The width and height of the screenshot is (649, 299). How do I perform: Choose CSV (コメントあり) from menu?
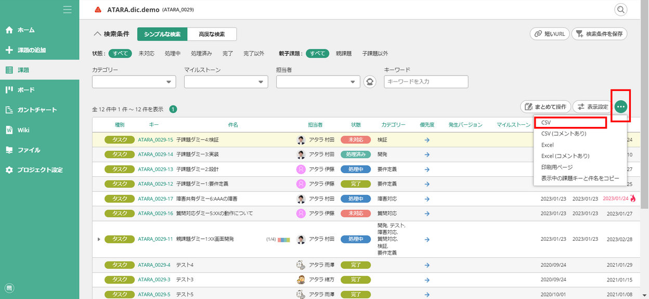click(x=564, y=134)
